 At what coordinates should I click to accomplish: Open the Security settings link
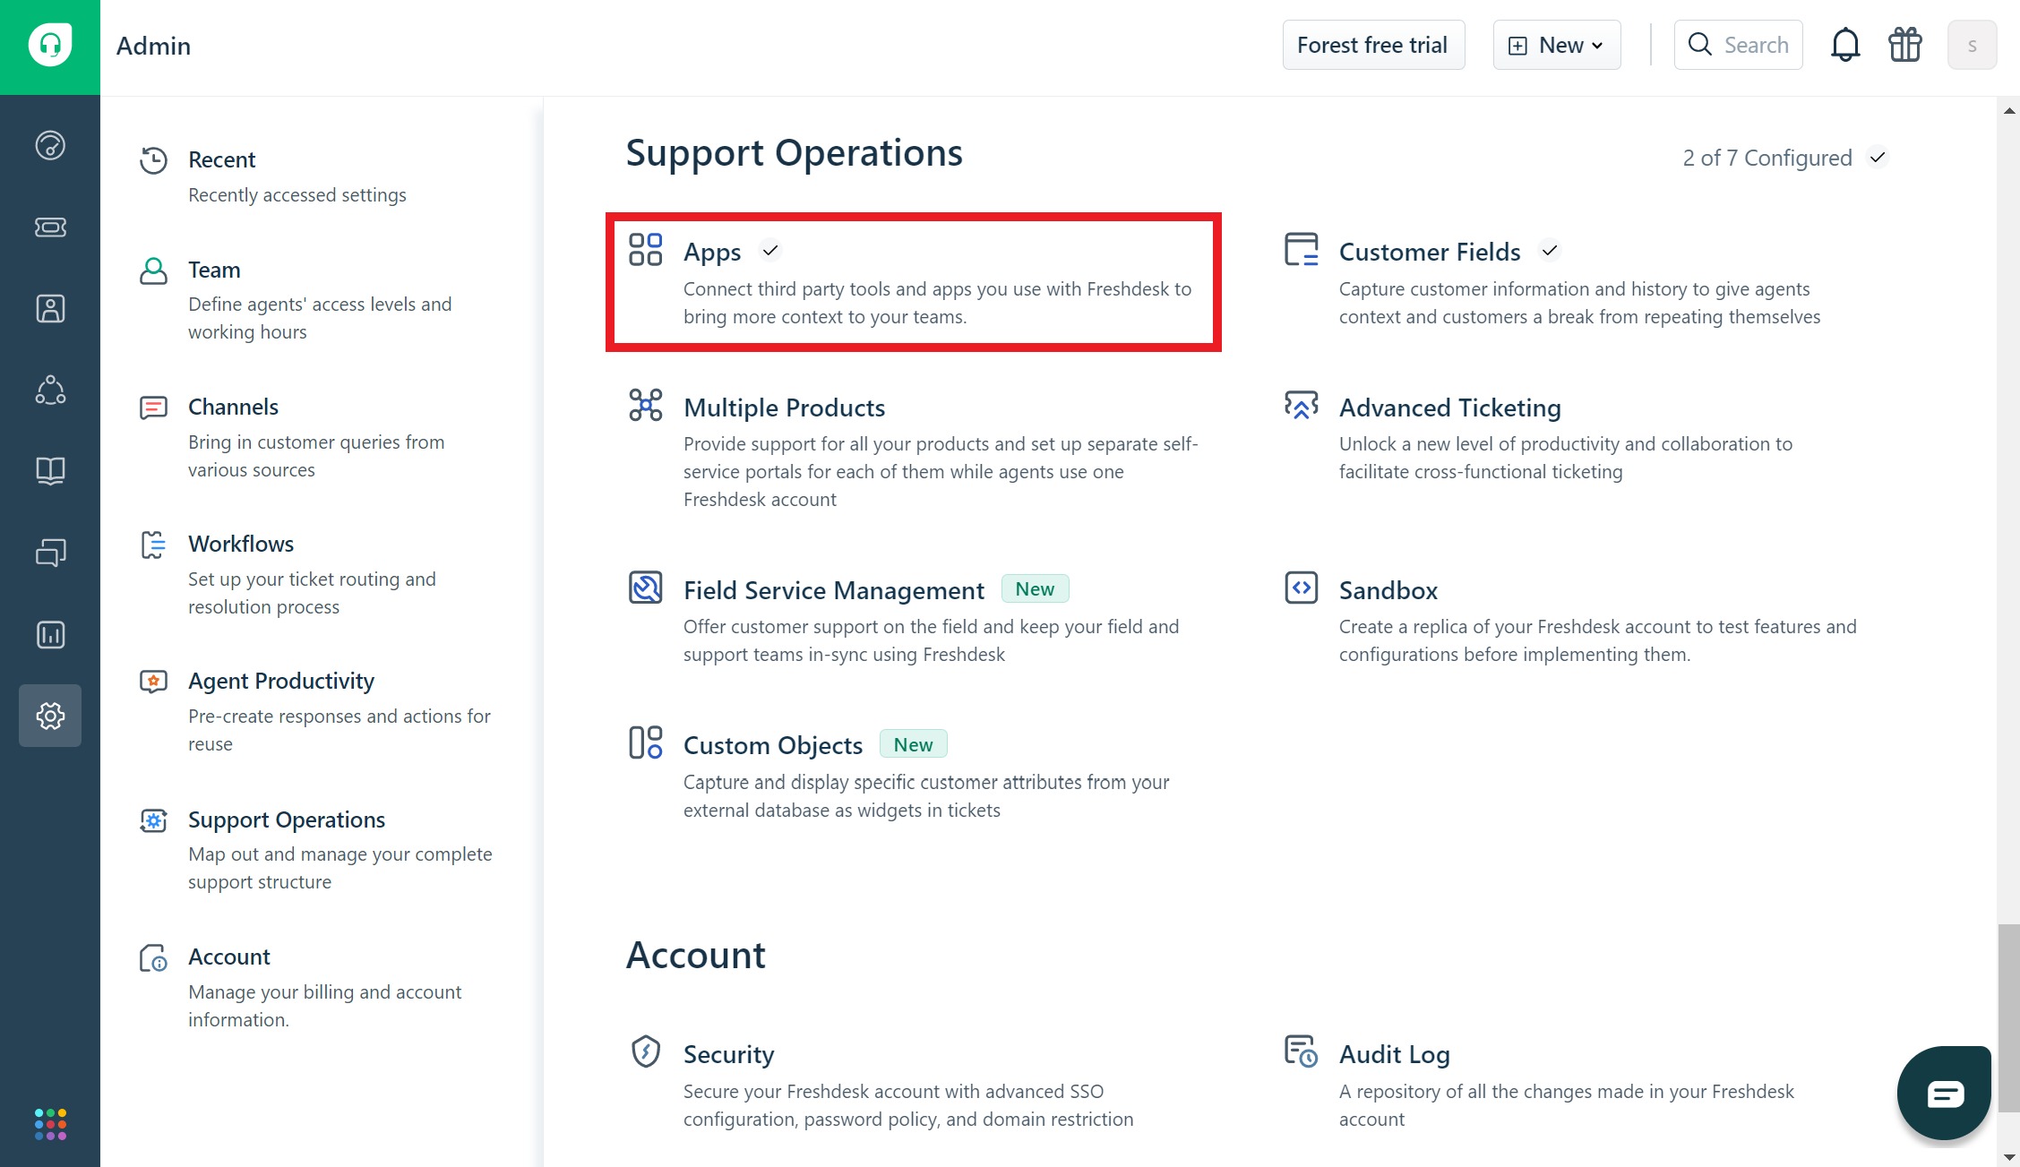[728, 1054]
